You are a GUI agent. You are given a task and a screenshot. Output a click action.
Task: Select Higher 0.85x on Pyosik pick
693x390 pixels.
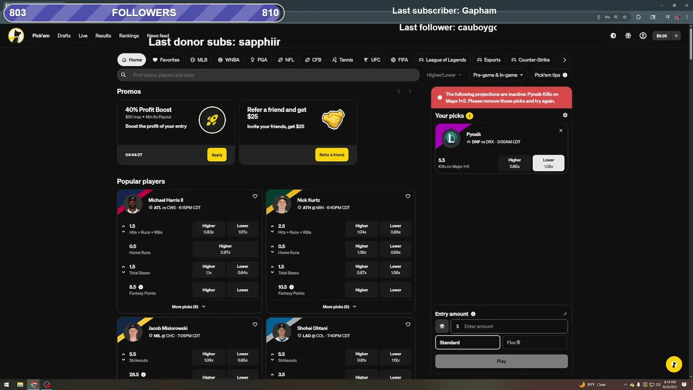(515, 163)
